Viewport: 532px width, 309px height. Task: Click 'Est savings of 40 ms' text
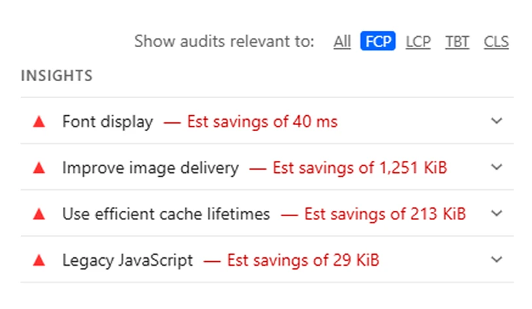(x=262, y=122)
